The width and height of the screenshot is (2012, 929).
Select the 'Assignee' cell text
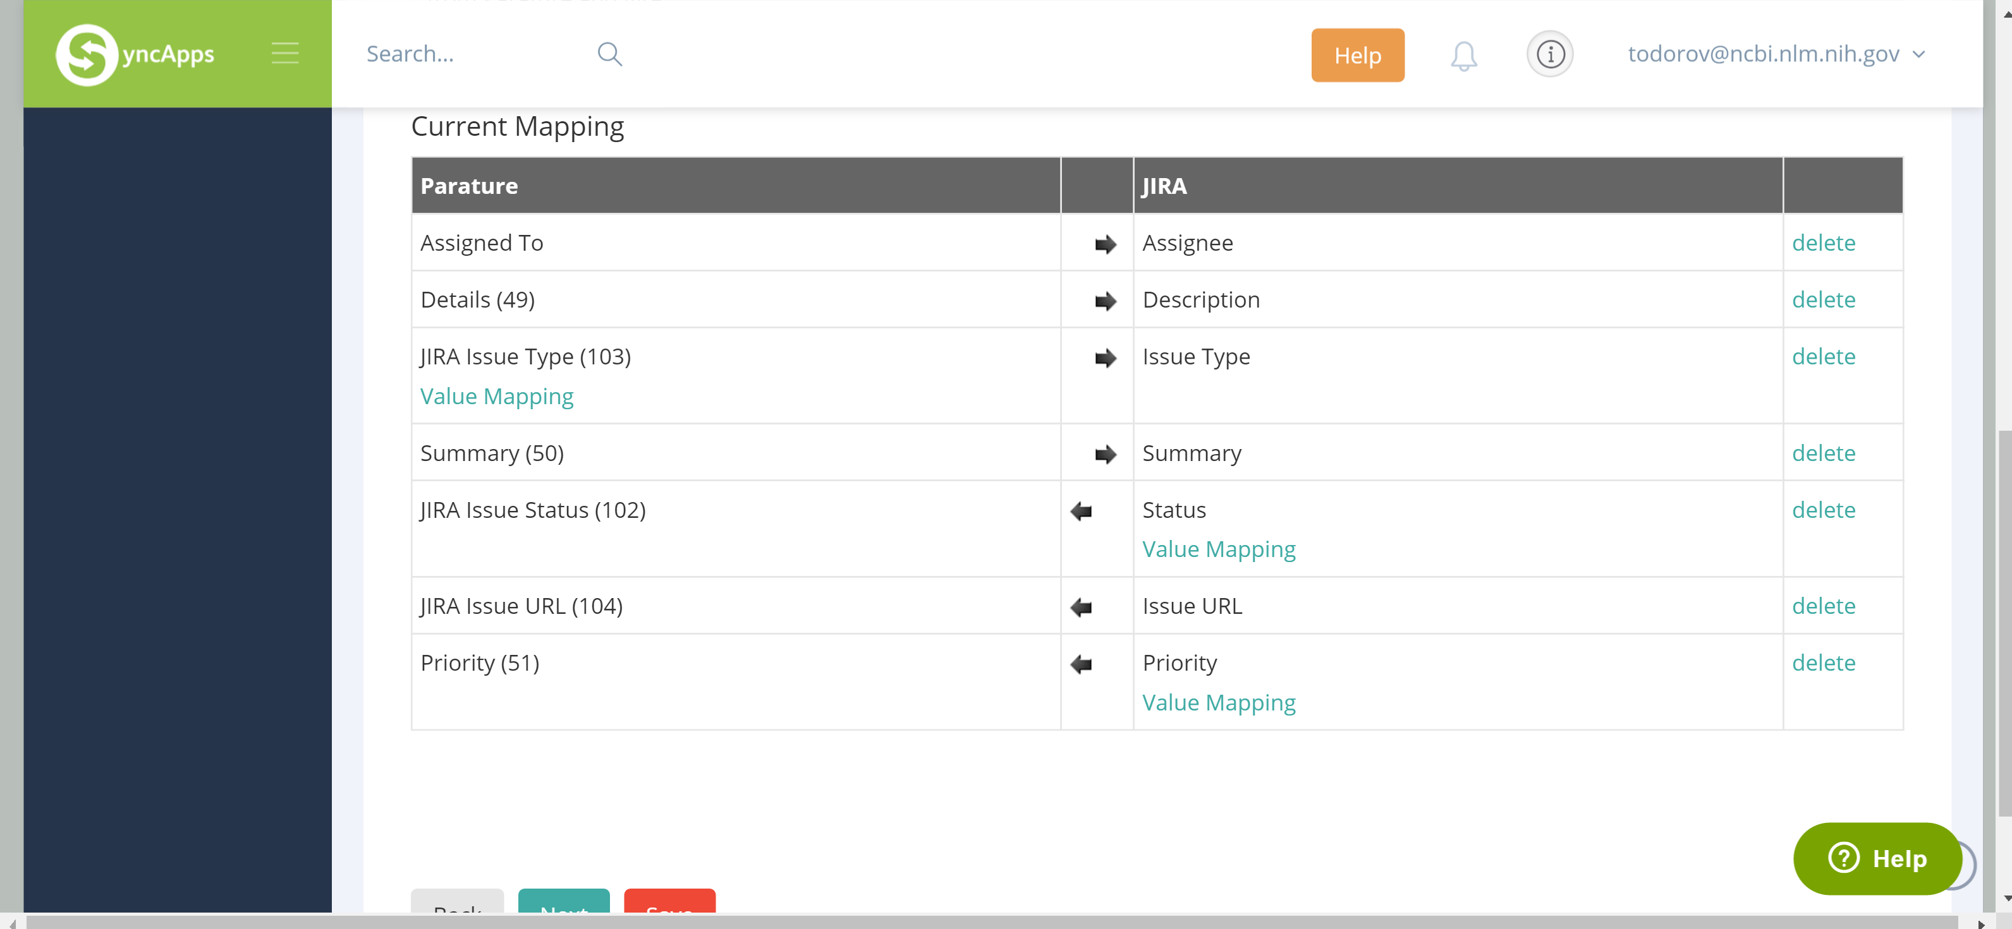click(x=1187, y=244)
